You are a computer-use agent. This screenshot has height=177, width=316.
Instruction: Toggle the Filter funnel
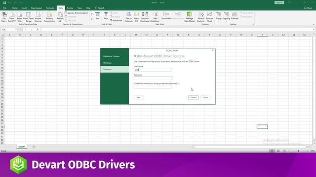coord(106,16)
